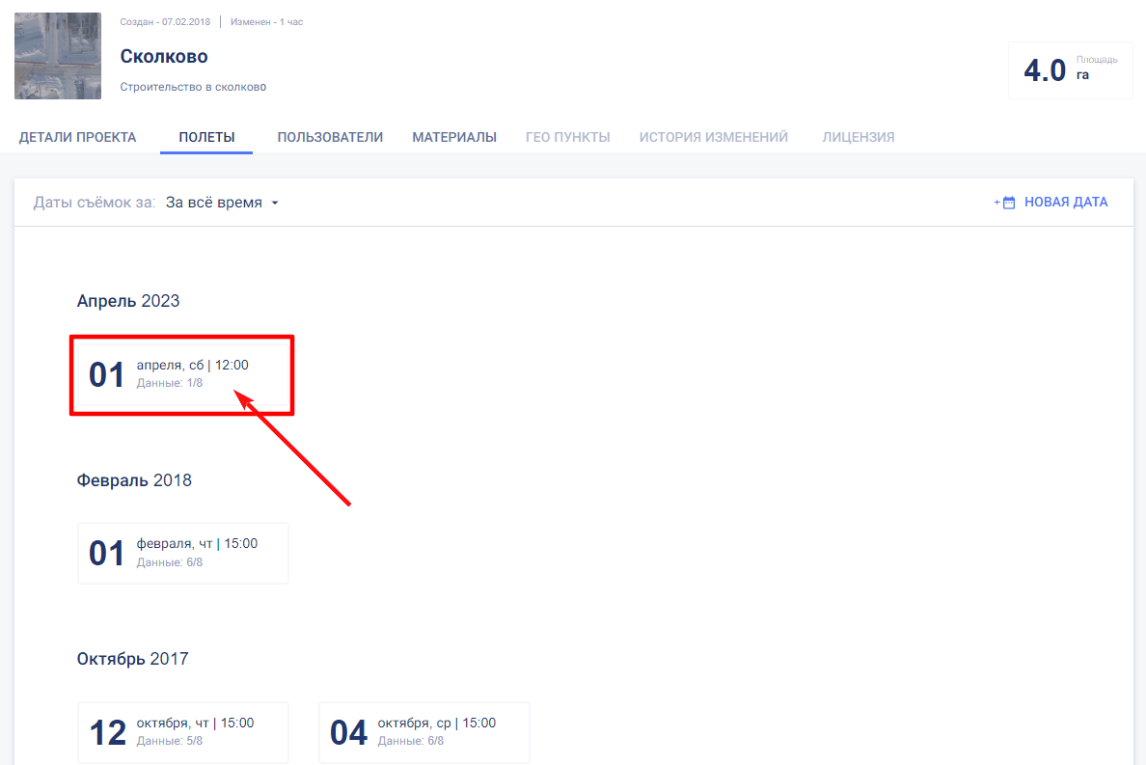Screen dimensions: 1146x765
Task: Switch to the Пользователи tab
Action: coord(330,137)
